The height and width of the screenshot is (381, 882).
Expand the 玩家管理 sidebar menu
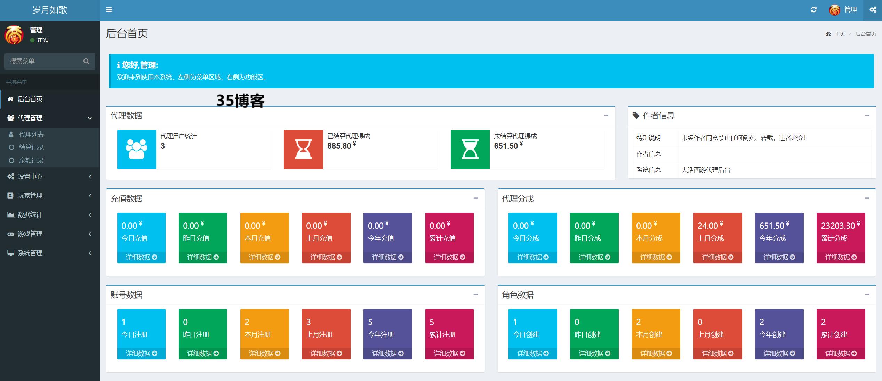coord(50,196)
